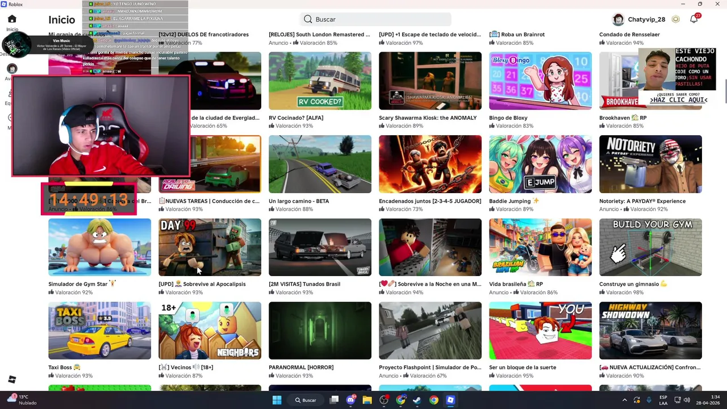Open the Ser un bloque de la suerte thumbnail
727x409 pixels.
point(540,331)
